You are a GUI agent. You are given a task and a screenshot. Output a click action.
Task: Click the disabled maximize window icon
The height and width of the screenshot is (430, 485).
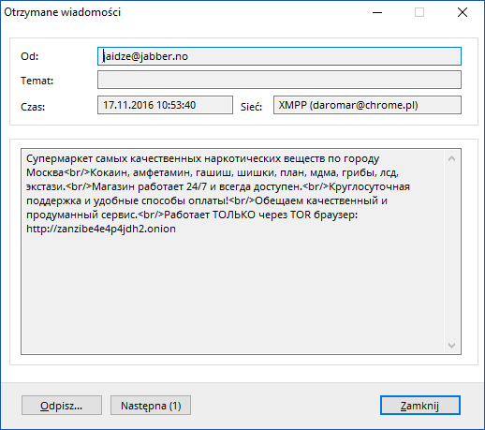(x=419, y=12)
